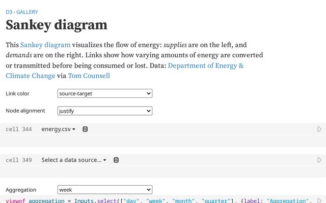The height and width of the screenshot is (203, 326).
Task: Open the energy.csv source dropdown
Action: coord(58,129)
